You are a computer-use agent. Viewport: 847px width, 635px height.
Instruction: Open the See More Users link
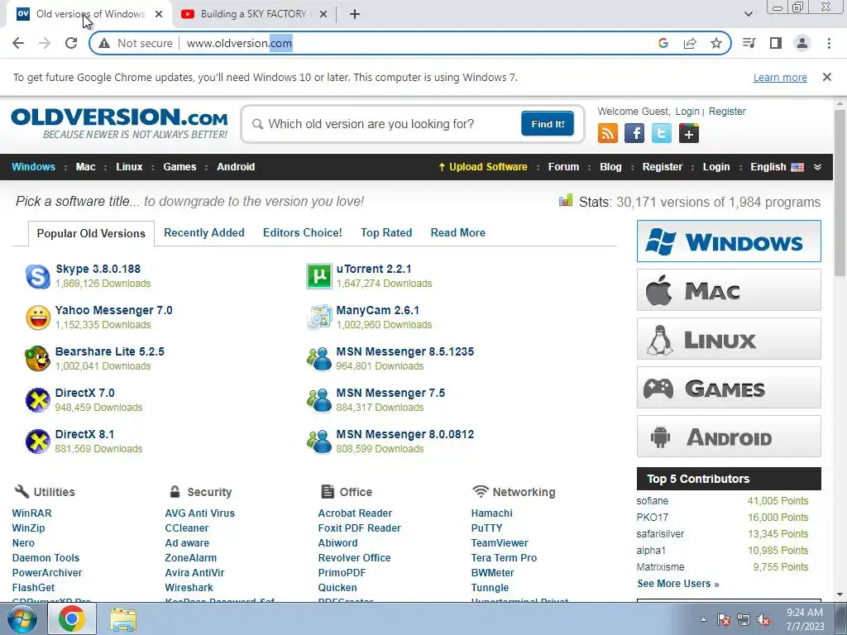(678, 584)
